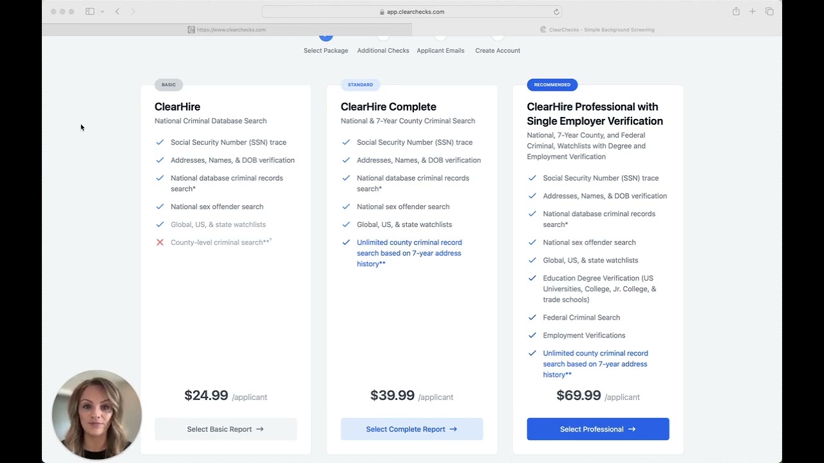
Task: Go forward with the Safari forward arrow
Action: [133, 12]
